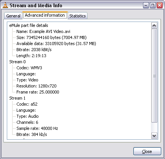Click the Close button
Image resolution: width=165 pixels, height=159 pixels.
(147, 151)
